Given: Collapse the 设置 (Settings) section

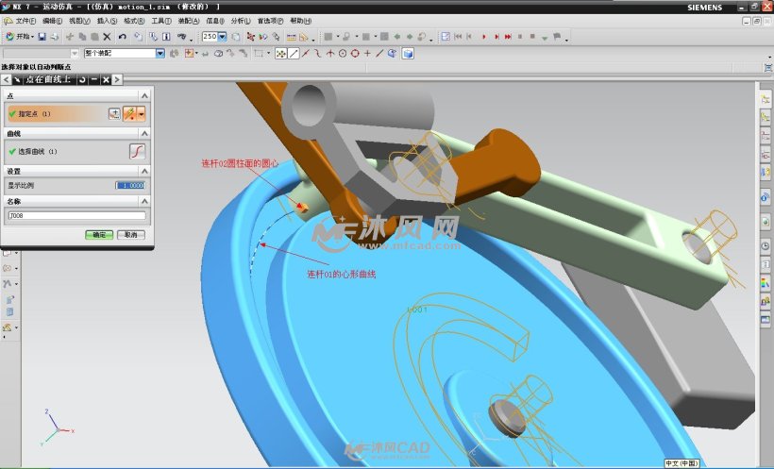Looking at the screenshot, I should [143, 171].
